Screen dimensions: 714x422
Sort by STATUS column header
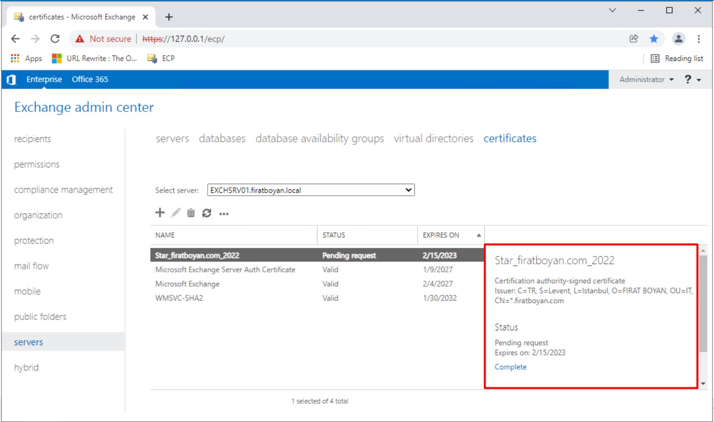pos(368,235)
